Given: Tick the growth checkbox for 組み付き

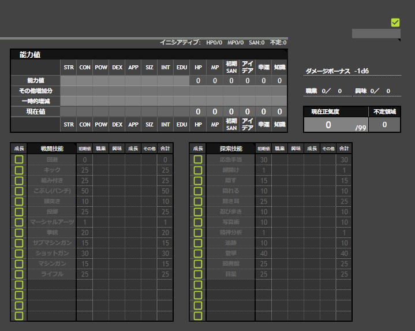Looking at the screenshot, I should (19, 180).
